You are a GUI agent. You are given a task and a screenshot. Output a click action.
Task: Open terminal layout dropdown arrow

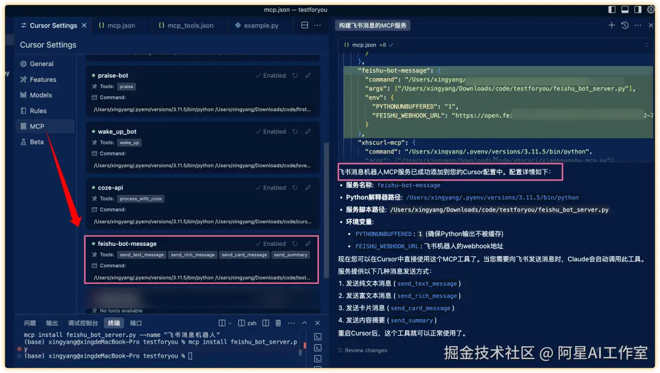coord(230,323)
